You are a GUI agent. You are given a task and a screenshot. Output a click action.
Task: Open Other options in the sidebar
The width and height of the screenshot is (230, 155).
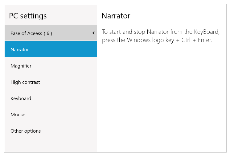point(26,131)
